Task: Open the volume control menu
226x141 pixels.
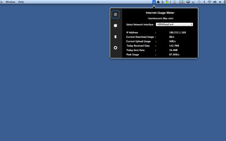Action: 215,2
